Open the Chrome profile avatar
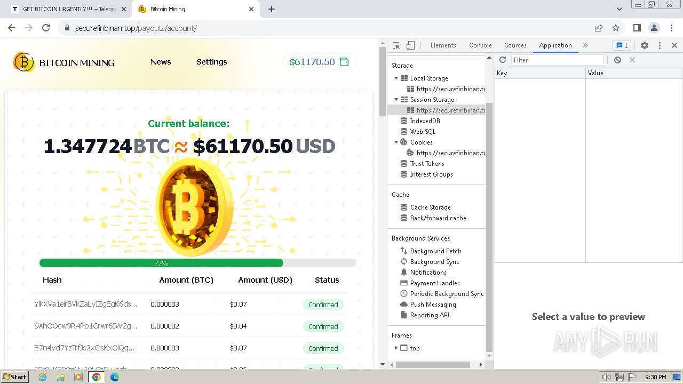The width and height of the screenshot is (683, 384). [654, 28]
